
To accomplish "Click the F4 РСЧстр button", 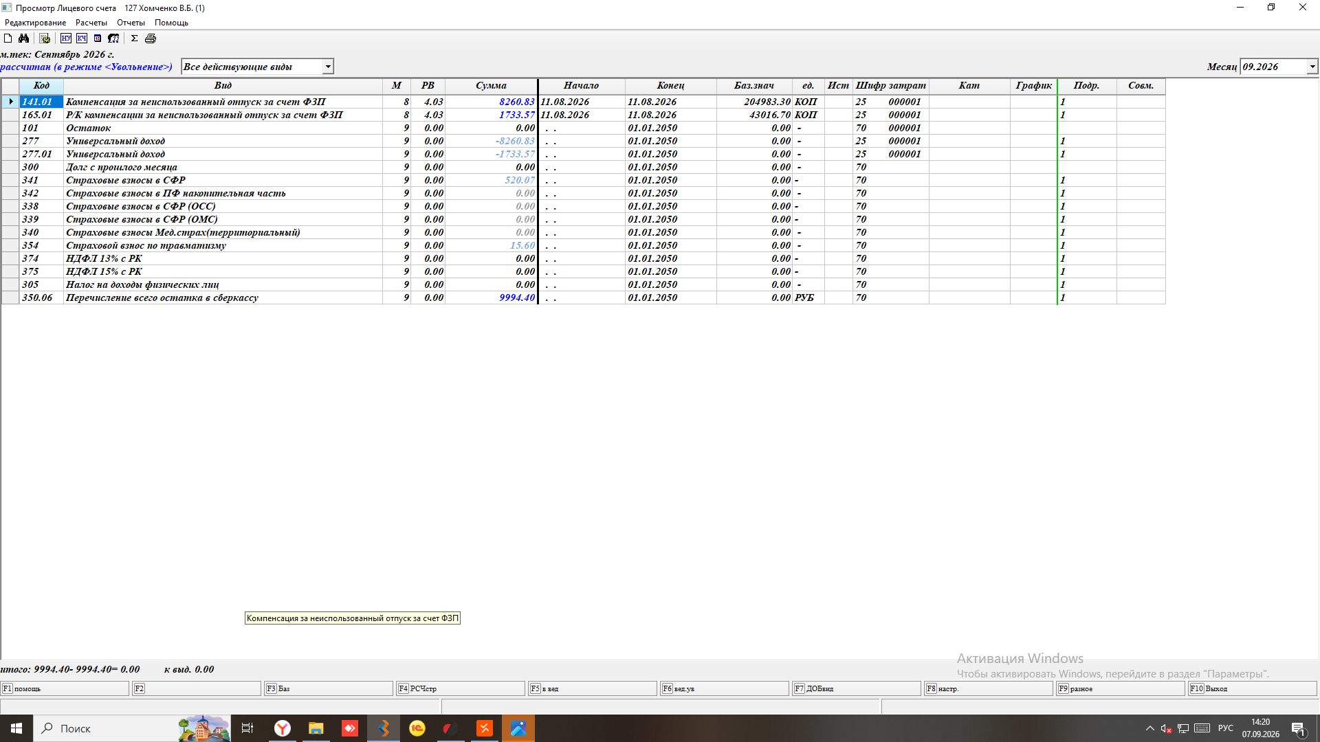I will click(x=461, y=688).
